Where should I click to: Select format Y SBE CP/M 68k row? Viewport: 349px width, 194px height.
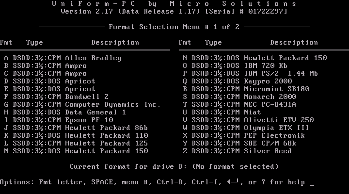[x=239, y=143]
